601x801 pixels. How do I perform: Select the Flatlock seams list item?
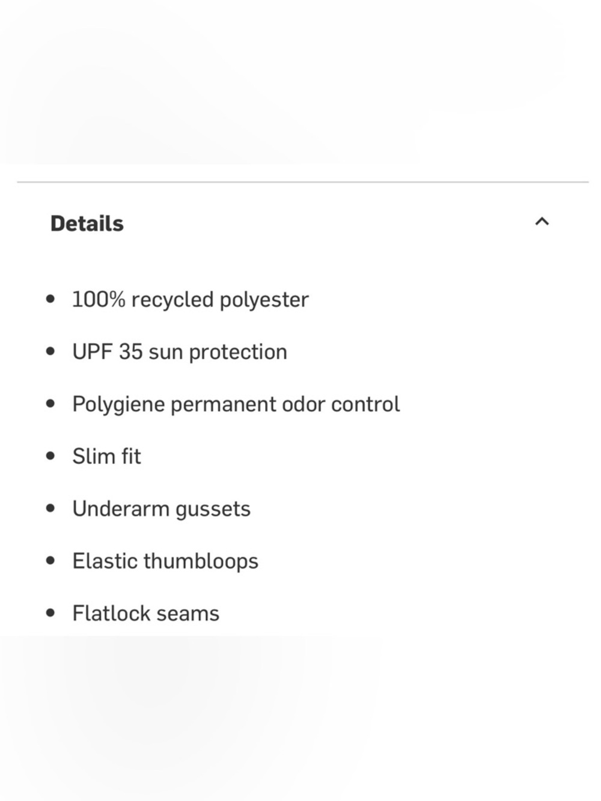point(146,614)
